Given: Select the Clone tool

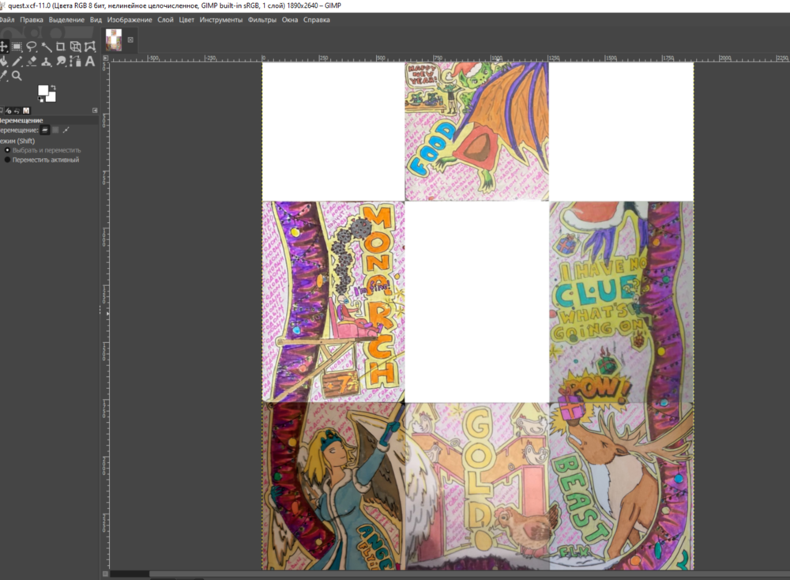Looking at the screenshot, I should point(46,62).
